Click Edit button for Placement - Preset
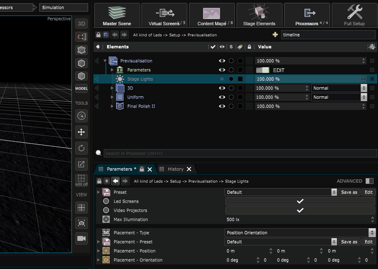378x269 pixels. click(x=368, y=242)
